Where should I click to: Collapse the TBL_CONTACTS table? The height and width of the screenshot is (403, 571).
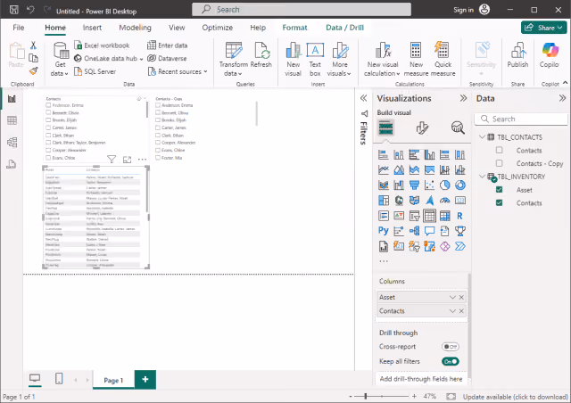click(482, 137)
